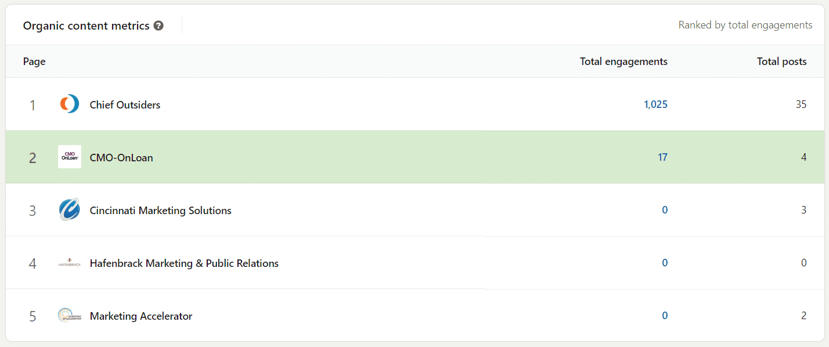
Task: Click the Chief Outsiders logo icon
Action: [x=70, y=104]
